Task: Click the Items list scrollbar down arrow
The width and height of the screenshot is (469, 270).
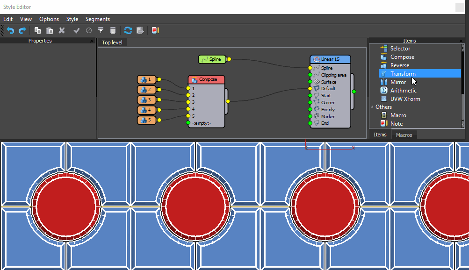Action: coord(462,124)
